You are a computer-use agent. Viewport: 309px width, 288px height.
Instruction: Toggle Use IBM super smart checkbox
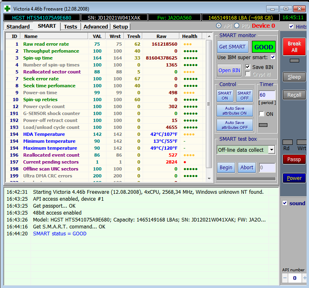[x=273, y=57]
